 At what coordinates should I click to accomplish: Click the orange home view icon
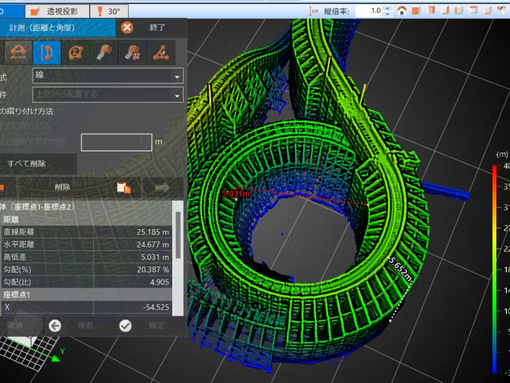[401, 11]
